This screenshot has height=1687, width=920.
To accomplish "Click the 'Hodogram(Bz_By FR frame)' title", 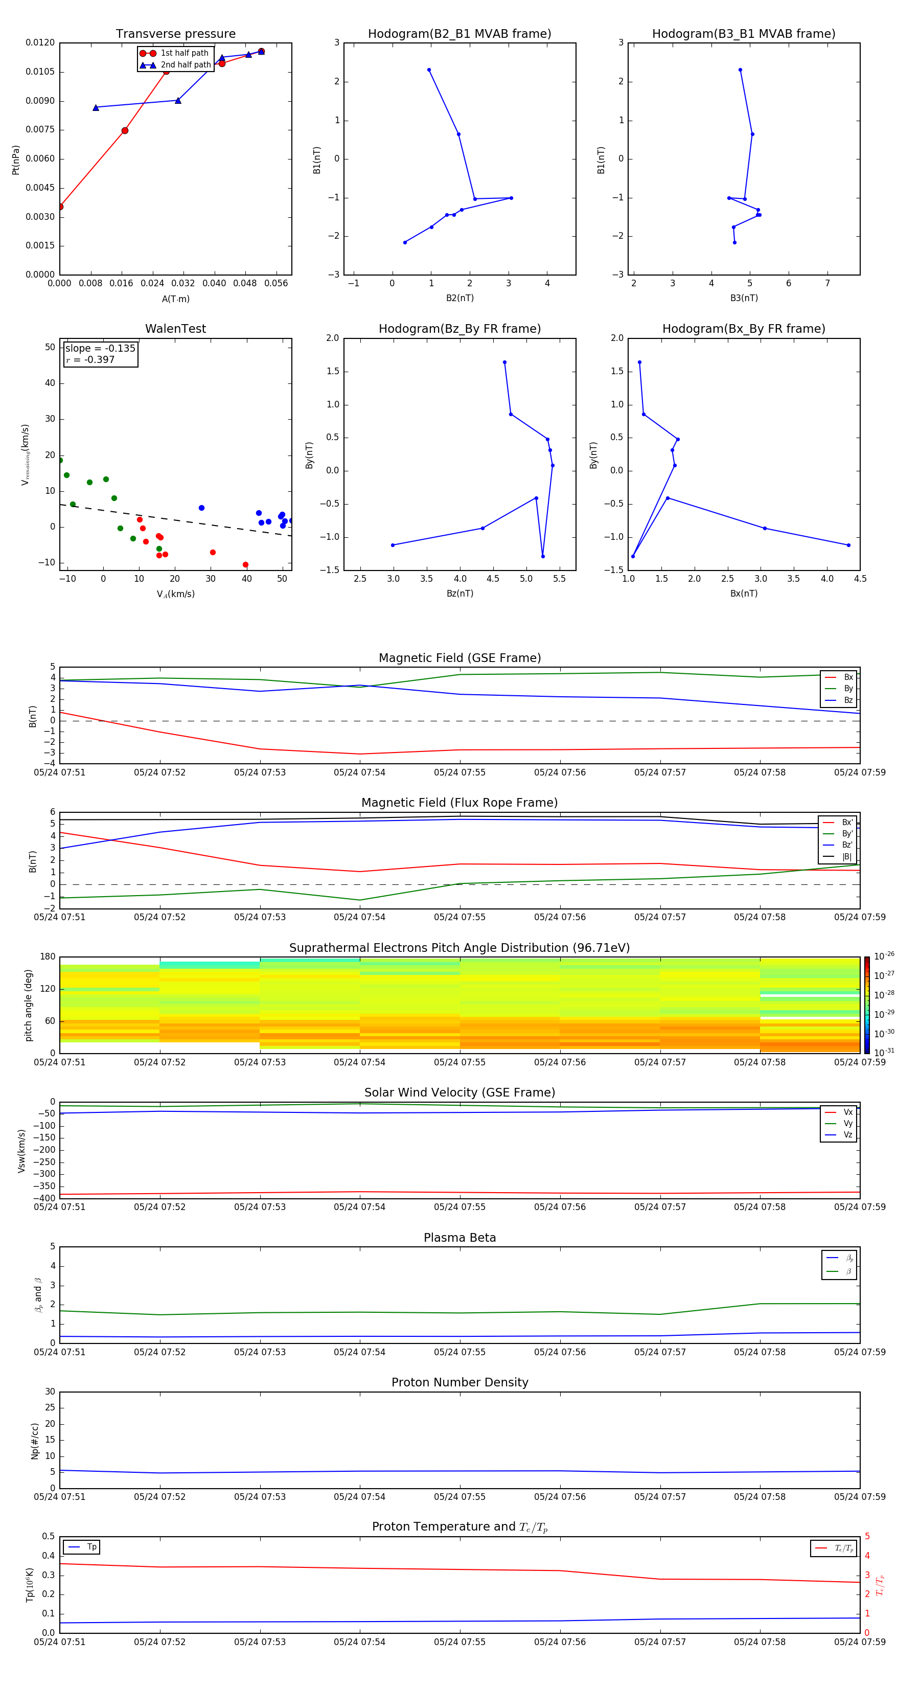I will coord(459,329).
